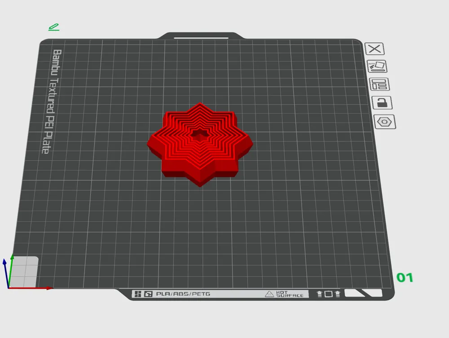Rename the plate with the green pencil icon

pos(54,26)
